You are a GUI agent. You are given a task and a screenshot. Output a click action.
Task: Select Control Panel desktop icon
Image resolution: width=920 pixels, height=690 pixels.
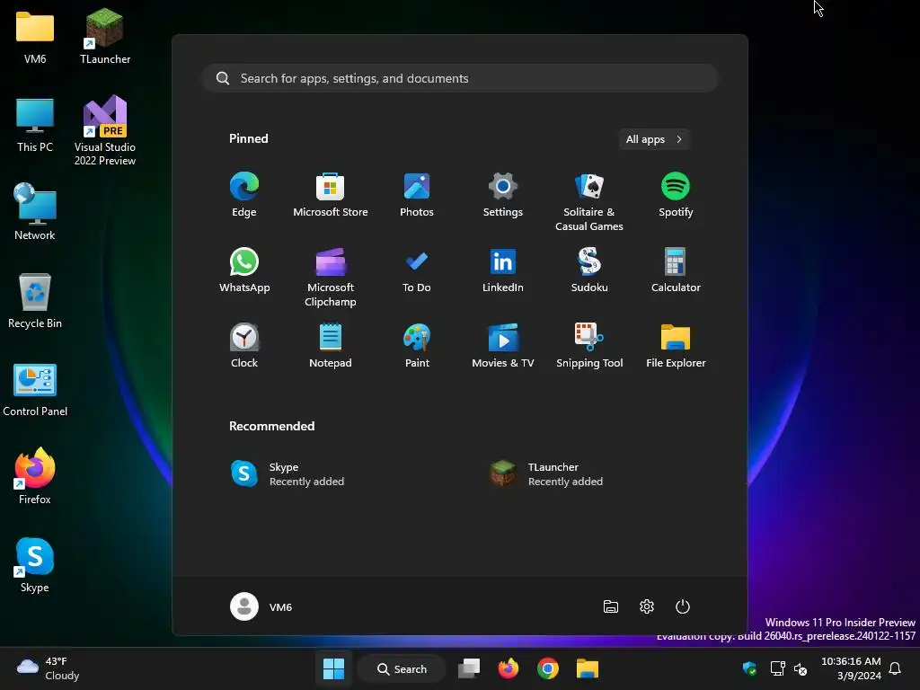[x=35, y=390]
